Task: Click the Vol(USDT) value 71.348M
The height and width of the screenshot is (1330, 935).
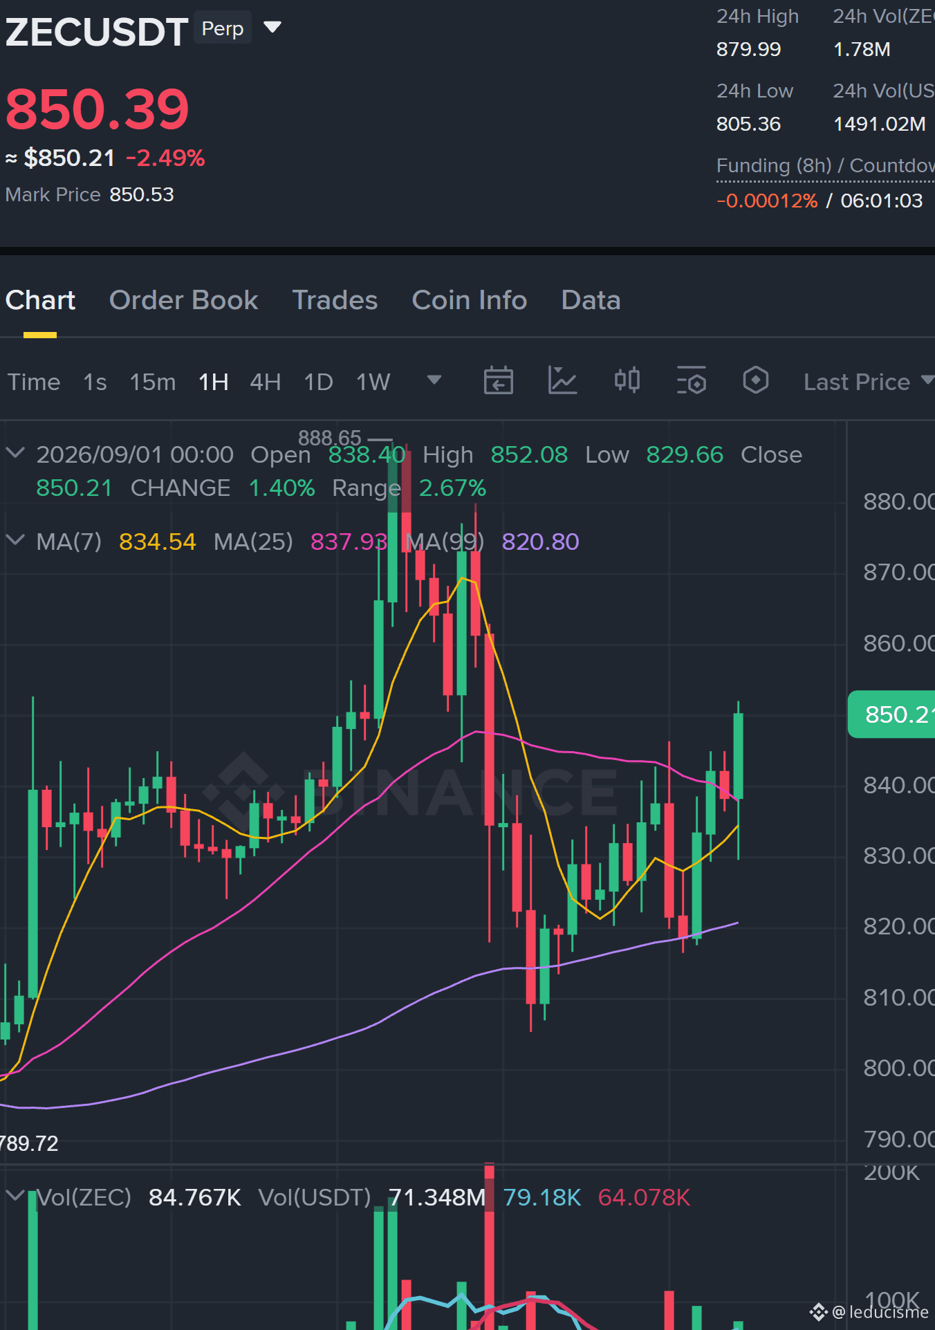Action: click(437, 1197)
